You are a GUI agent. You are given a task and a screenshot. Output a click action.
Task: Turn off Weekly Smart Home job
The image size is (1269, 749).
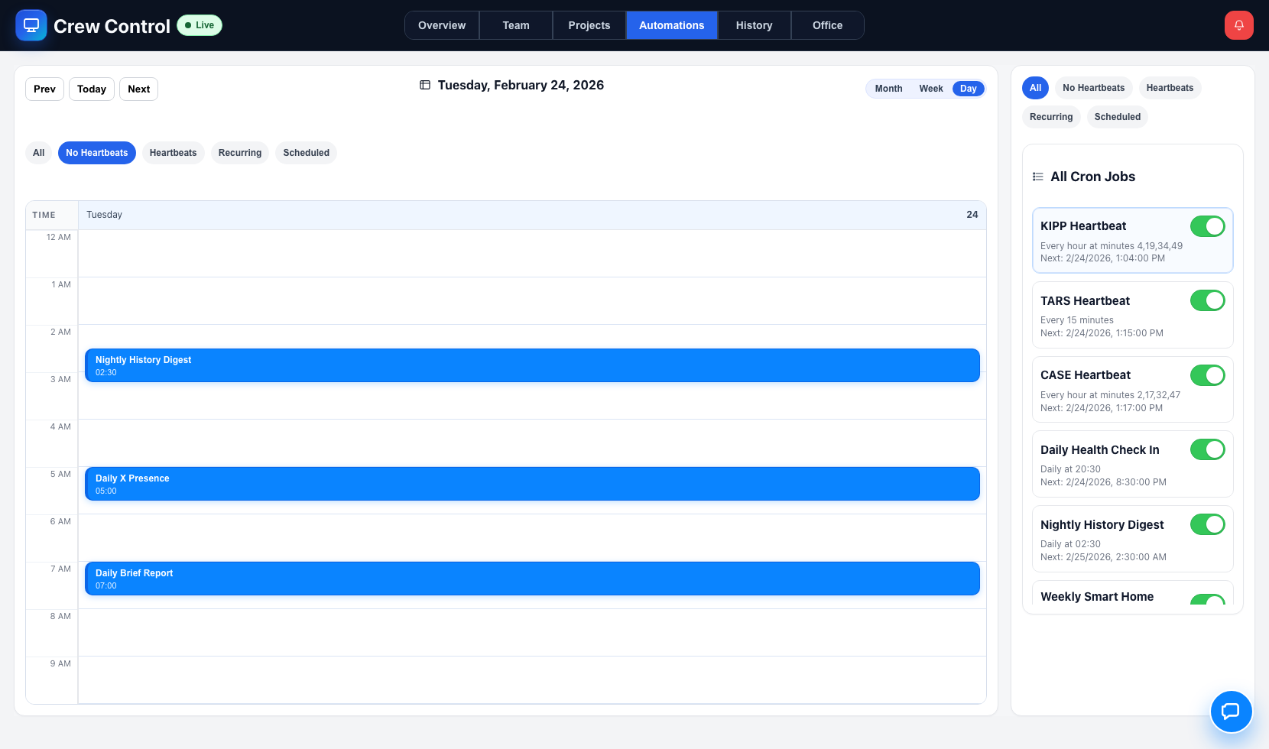(x=1207, y=601)
